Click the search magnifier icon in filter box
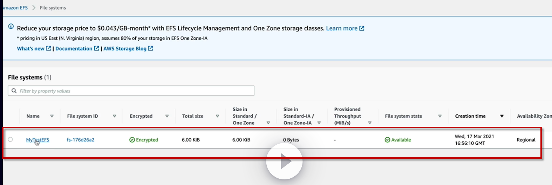Viewport: 552px width, 185px height. point(14,91)
